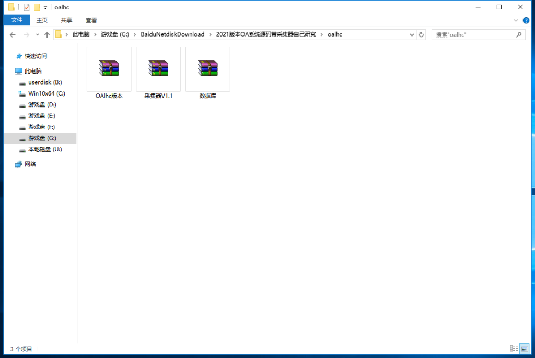Click the 采集器V1.1 file name label
This screenshot has height=358, width=535.
pyautogui.click(x=158, y=96)
